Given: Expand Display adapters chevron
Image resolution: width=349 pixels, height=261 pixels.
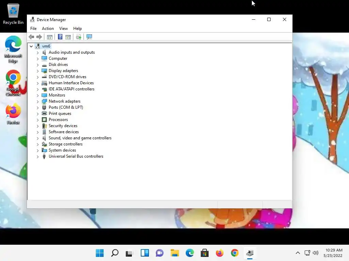Looking at the screenshot, I should [37, 71].
